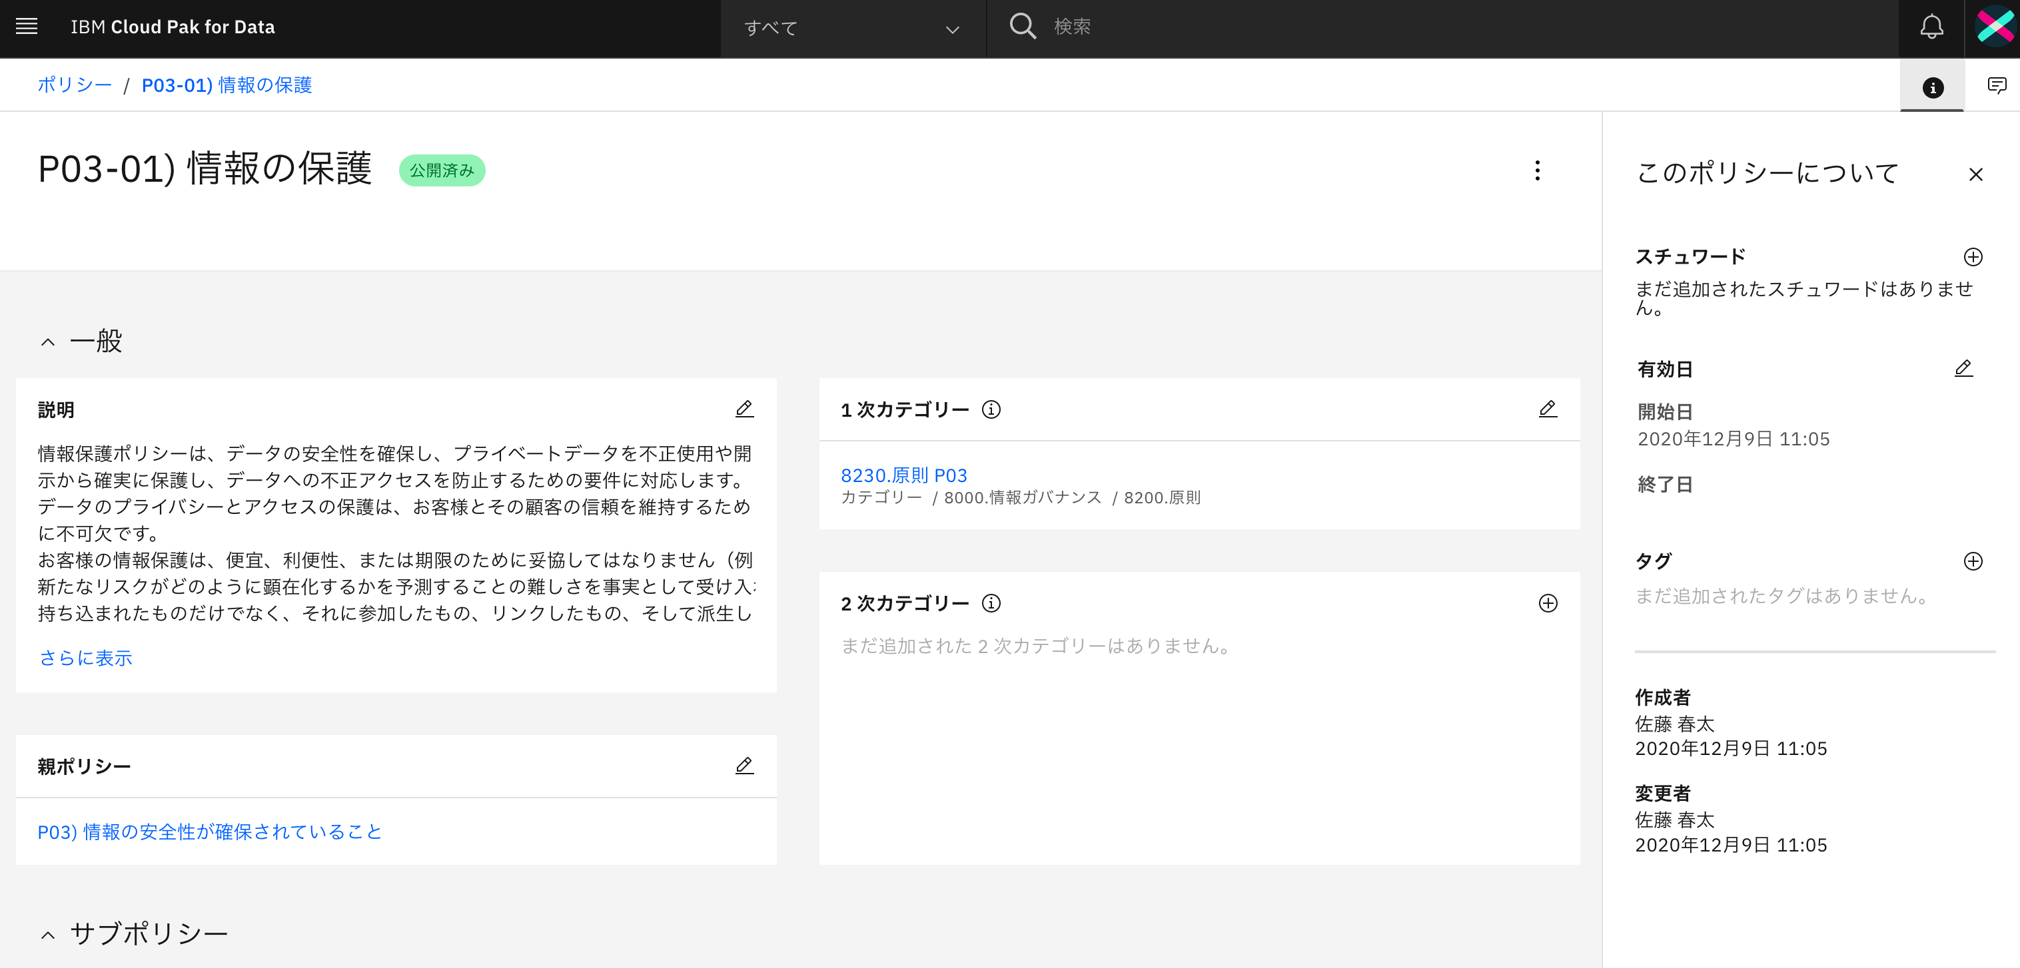Add a タグ with plus icon
The image size is (2020, 968).
tap(1973, 561)
